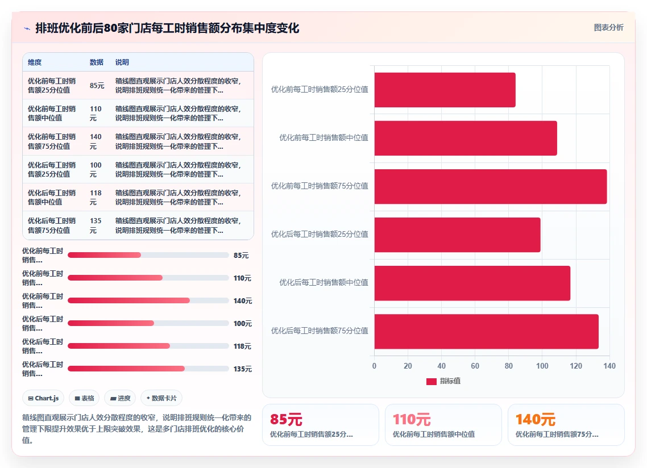Click the chart bar for 优化前每工时销售额25分位值
The width and height of the screenshot is (647, 468).
click(x=445, y=90)
